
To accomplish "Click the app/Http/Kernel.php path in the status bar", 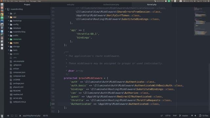I will click(31, 116).
